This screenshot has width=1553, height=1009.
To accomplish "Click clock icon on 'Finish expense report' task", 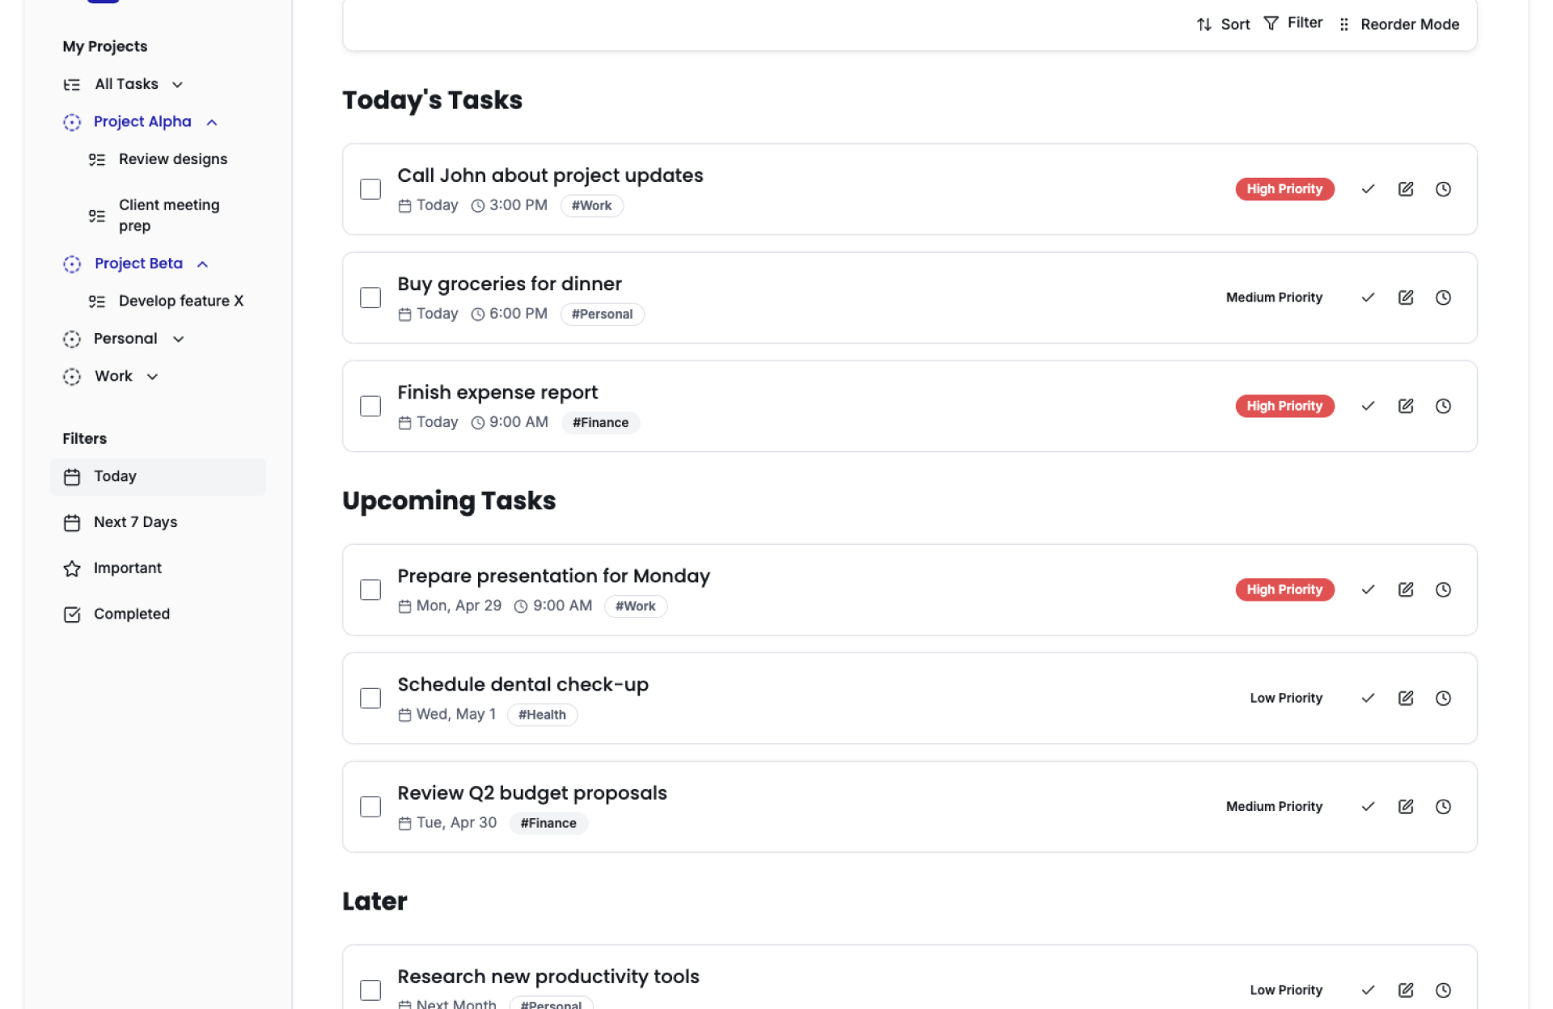I will pyautogui.click(x=1443, y=406).
